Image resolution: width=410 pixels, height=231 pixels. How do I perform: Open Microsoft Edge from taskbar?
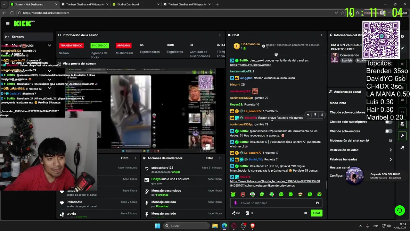(x=224, y=226)
